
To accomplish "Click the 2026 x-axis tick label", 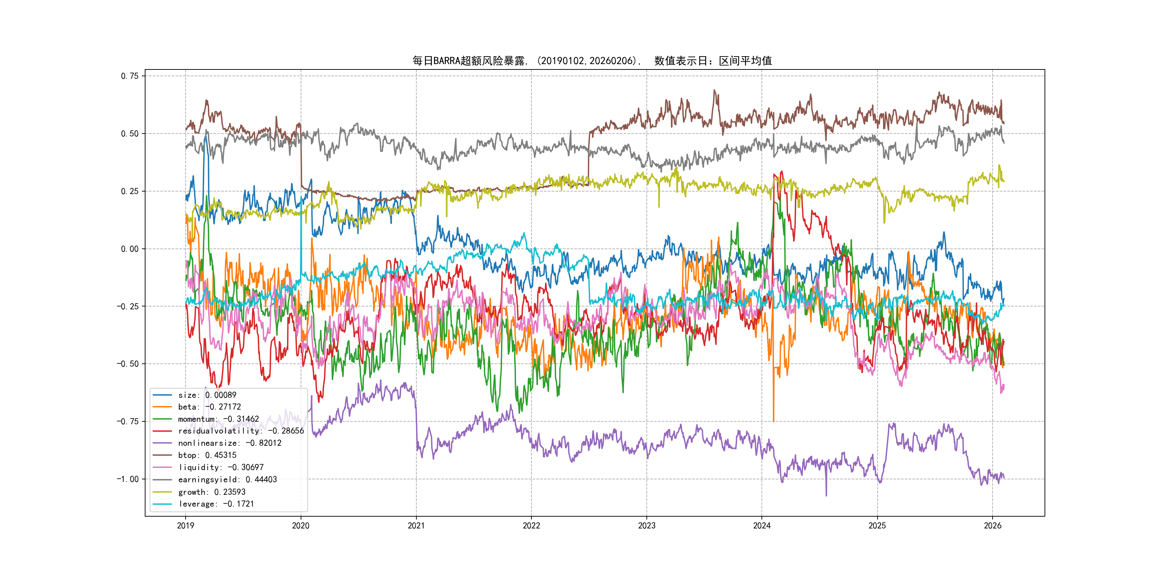I will click(993, 526).
